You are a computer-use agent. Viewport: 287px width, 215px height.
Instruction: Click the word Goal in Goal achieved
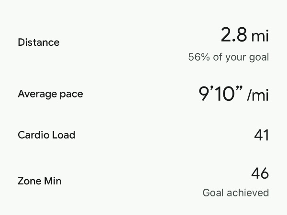pyautogui.click(x=212, y=193)
